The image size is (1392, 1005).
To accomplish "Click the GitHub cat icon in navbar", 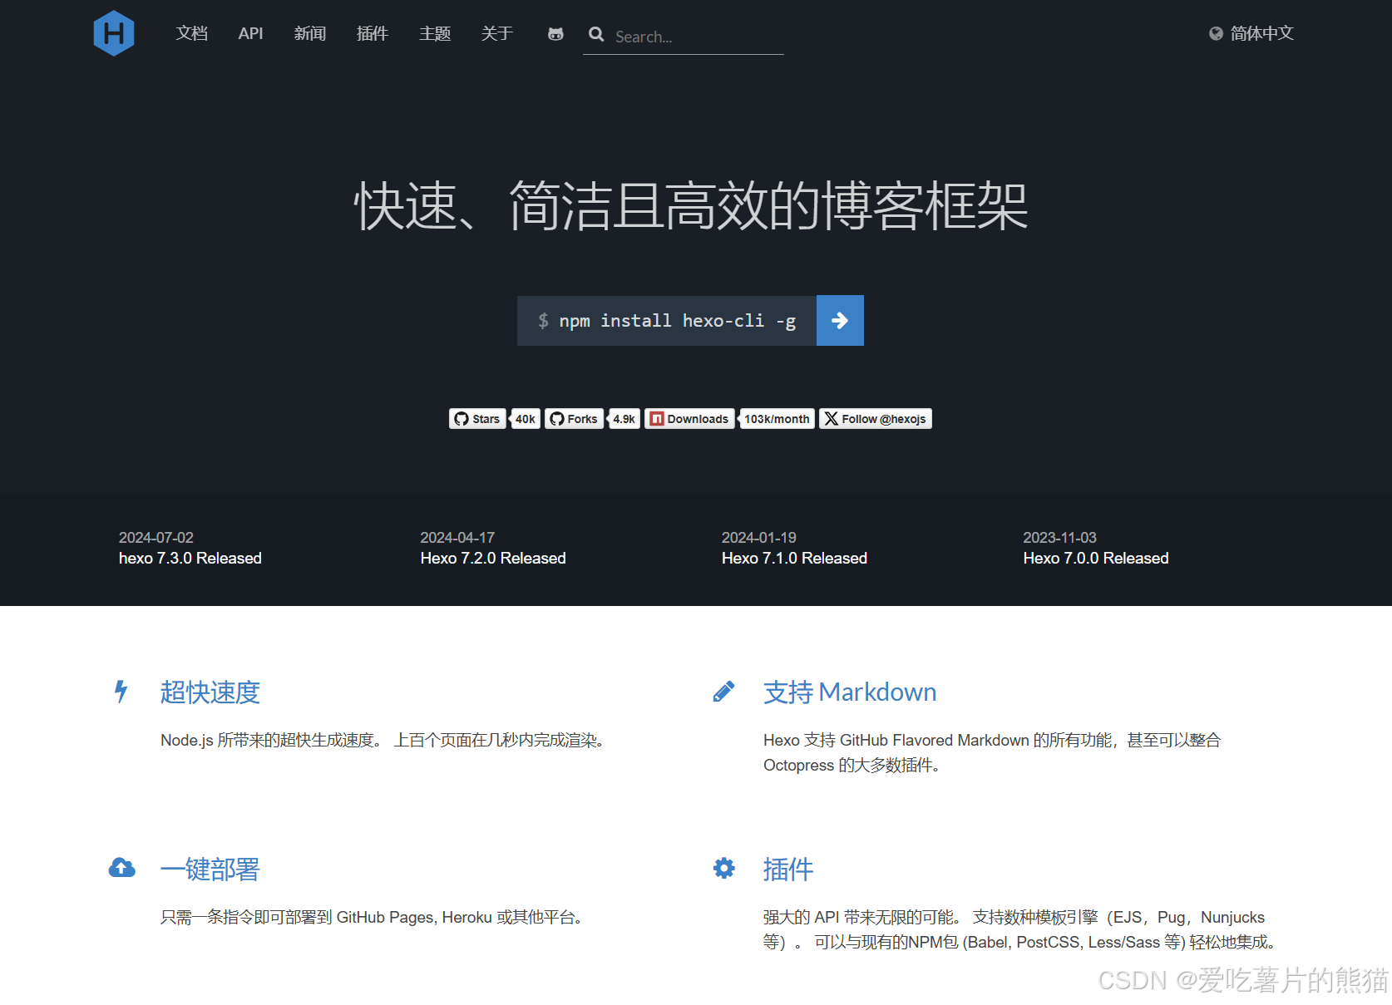I will [x=555, y=34].
